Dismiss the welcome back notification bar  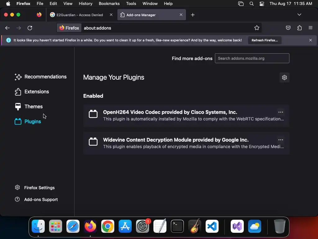(x=311, y=40)
